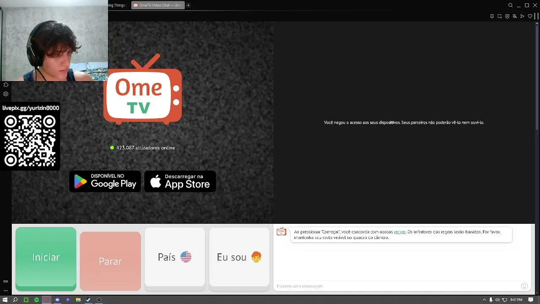Screen dimensions: 540x304
Task: Open File Explorer from the taskbar
Action: 78,300
